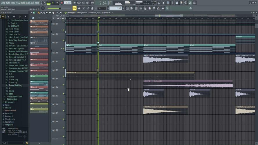This screenshot has height=145, width=258.
Task: Click the 145.000 tempo field
Action: (67, 3)
